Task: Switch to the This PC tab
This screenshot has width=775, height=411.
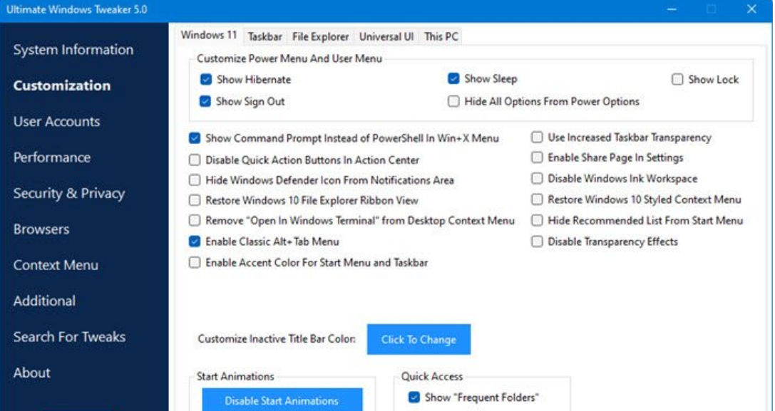Action: (441, 36)
